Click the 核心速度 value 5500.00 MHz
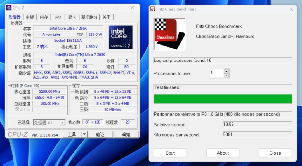The image size is (302, 166). [x=50, y=91]
